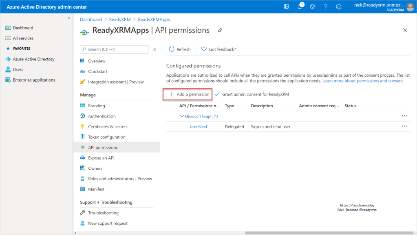The height and width of the screenshot is (235, 417).
Task: Click the help question mark icon
Action: [326, 7]
